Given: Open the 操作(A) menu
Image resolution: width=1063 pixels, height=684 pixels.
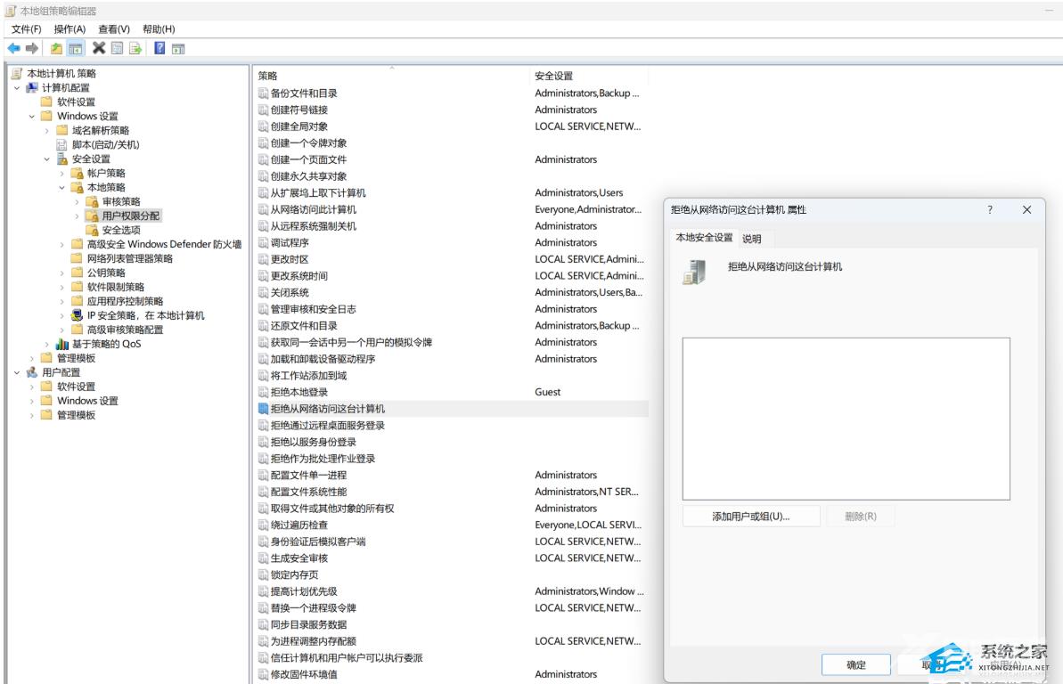Looking at the screenshot, I should [x=70, y=29].
